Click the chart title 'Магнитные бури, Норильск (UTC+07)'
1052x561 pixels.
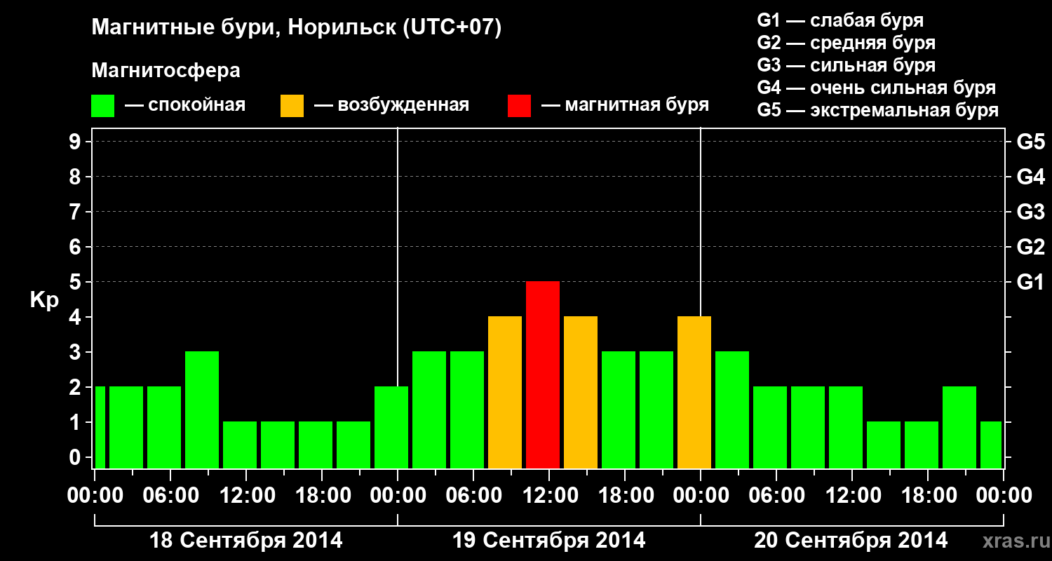pos(297,29)
